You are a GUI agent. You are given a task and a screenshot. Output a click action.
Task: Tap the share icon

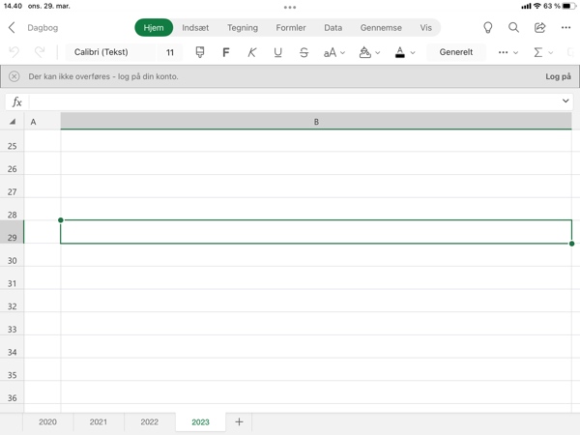pos(540,27)
